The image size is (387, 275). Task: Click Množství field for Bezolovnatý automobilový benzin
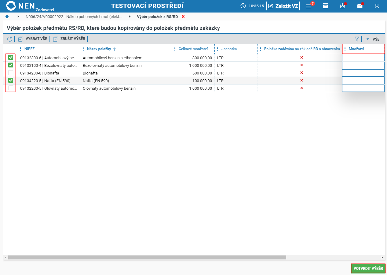(x=363, y=65)
